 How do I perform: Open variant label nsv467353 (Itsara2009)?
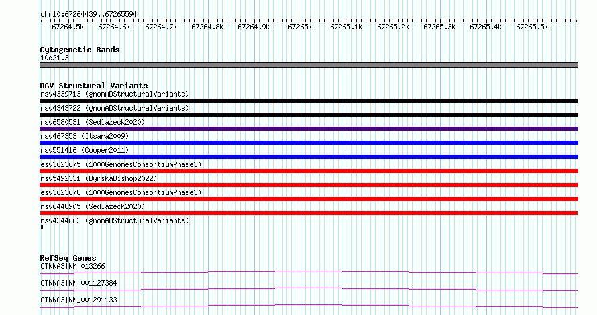pos(85,136)
